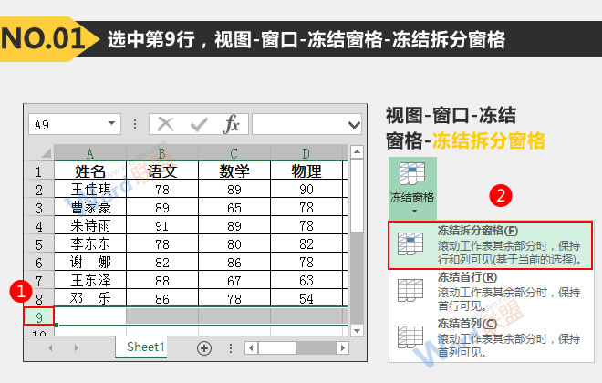Click the 冻结首列 menu item icon
Viewport: 602px width, 383px height.
[410, 336]
